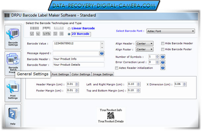Switch to Image Settings tab
This screenshot has height=131, width=202.
pyautogui.click(x=103, y=74)
